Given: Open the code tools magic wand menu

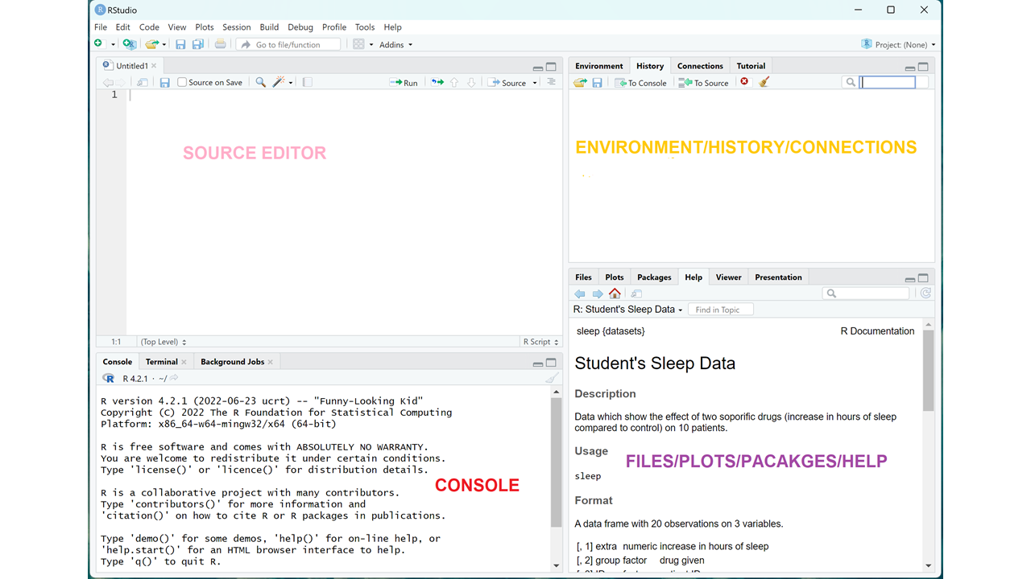Looking at the screenshot, I should coord(283,82).
